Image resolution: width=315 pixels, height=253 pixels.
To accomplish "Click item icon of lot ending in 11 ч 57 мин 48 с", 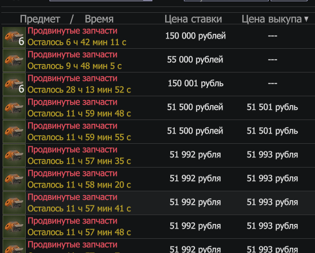I will click(14, 227).
